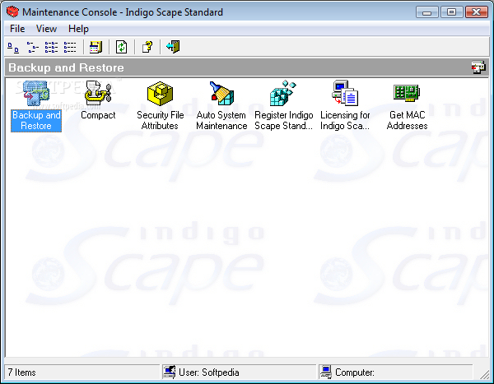Viewport: 494px width, 384px height.
Task: Click the '7 Items' status bar text
Action: (21, 372)
